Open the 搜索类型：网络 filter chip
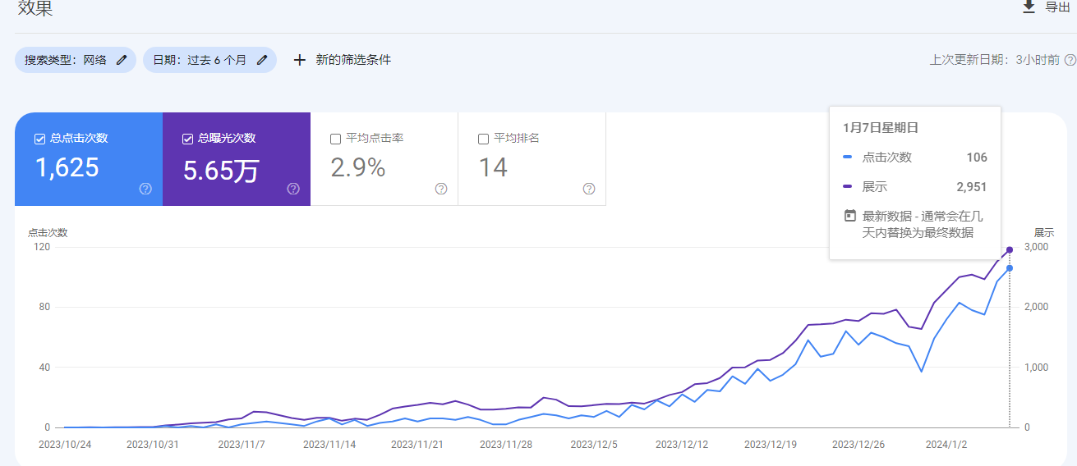The width and height of the screenshot is (1077, 466). (66, 60)
